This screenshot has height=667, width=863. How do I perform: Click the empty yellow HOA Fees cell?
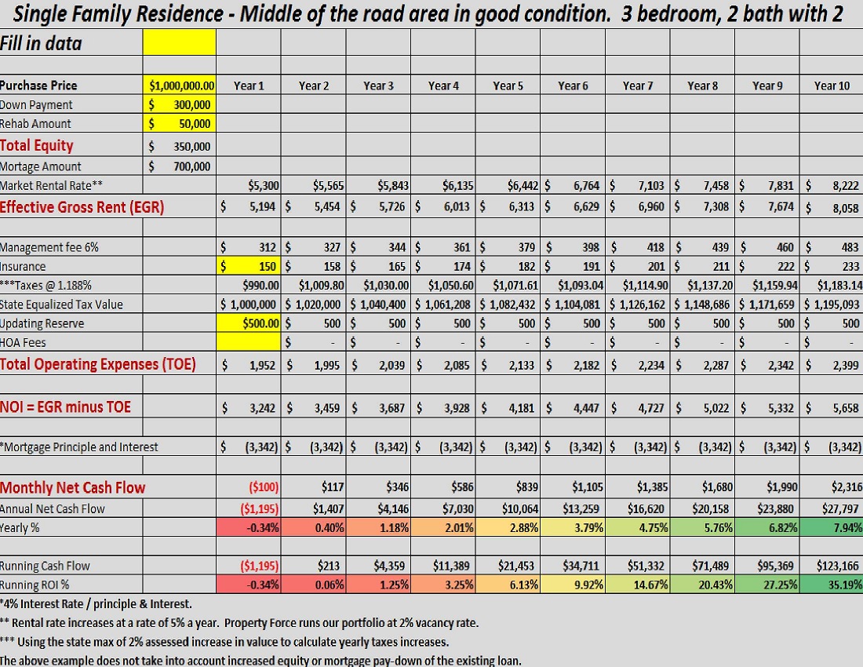pos(249,342)
